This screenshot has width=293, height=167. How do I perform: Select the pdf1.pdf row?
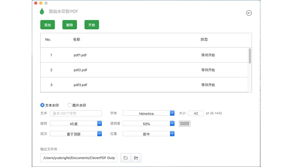[145, 55]
